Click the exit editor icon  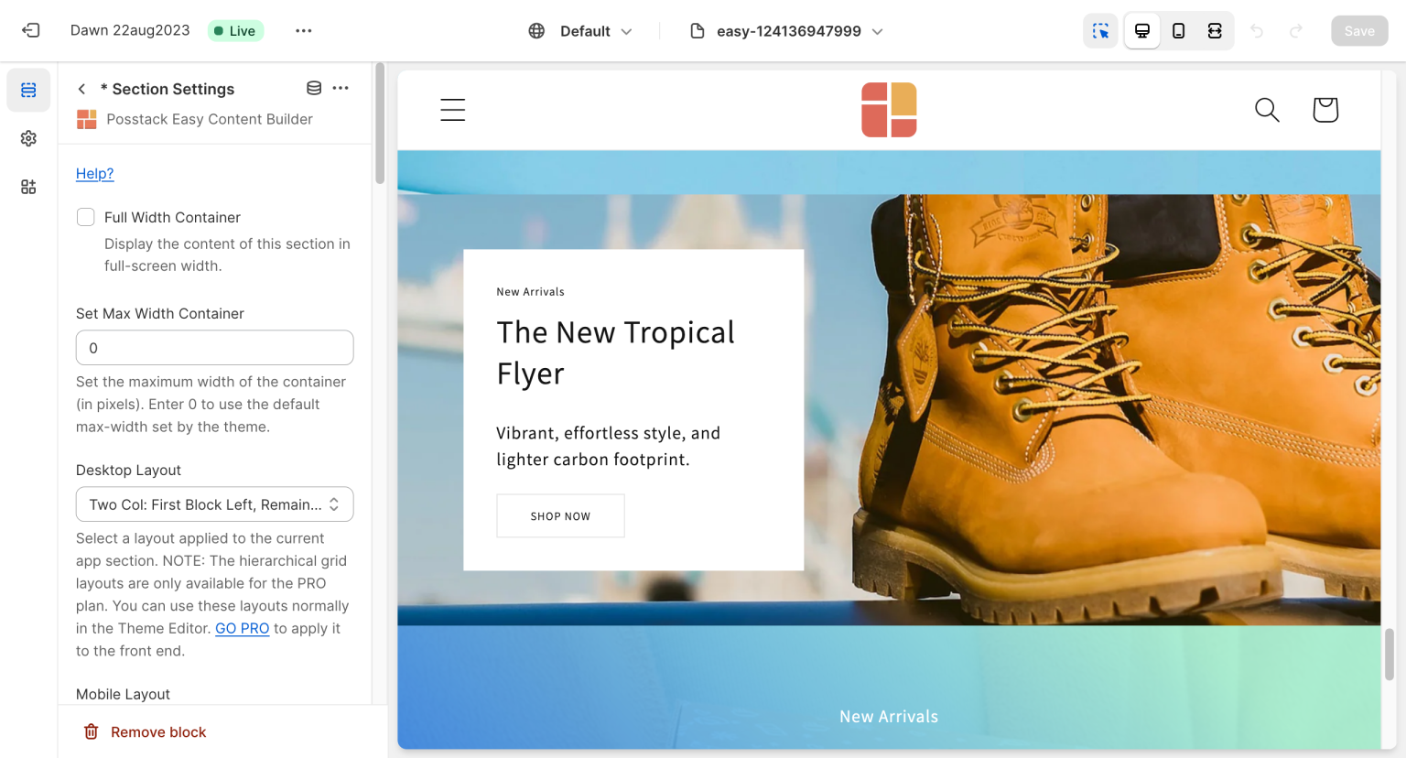click(x=31, y=31)
